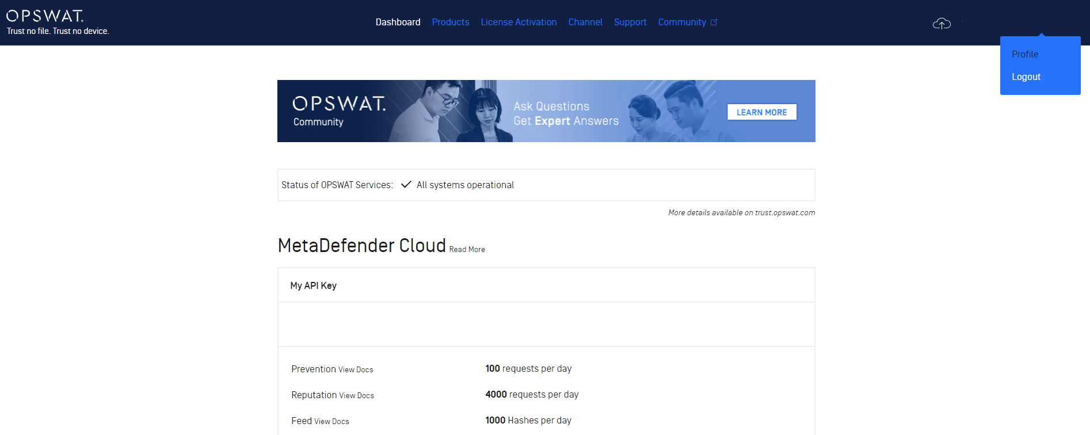The height and width of the screenshot is (435, 1090).
Task: Open the Dashboard nav item
Action: tap(398, 22)
